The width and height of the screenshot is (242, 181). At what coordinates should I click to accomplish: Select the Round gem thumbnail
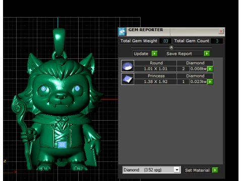[128, 66]
